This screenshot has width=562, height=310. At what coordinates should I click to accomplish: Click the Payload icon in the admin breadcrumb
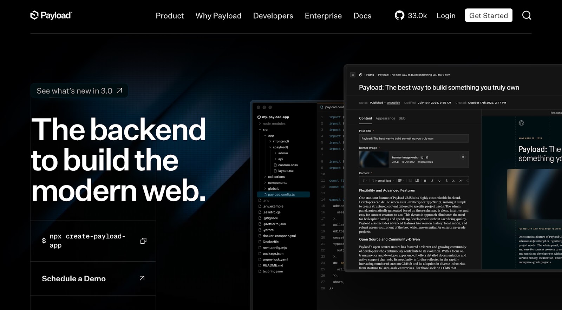[x=360, y=75]
